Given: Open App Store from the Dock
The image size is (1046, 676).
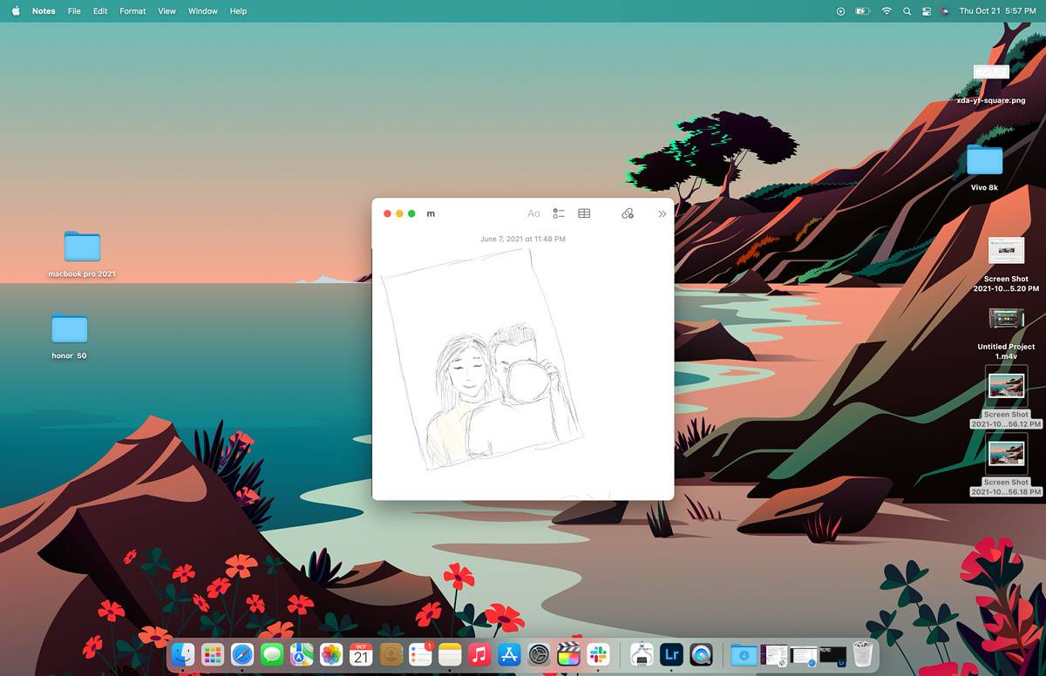Looking at the screenshot, I should pyautogui.click(x=509, y=654).
